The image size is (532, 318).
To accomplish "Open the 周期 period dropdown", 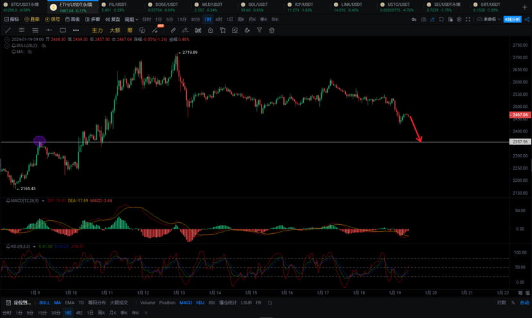I will [x=131, y=20].
